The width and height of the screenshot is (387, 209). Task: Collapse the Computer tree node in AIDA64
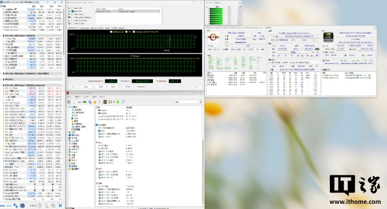click(68, 107)
